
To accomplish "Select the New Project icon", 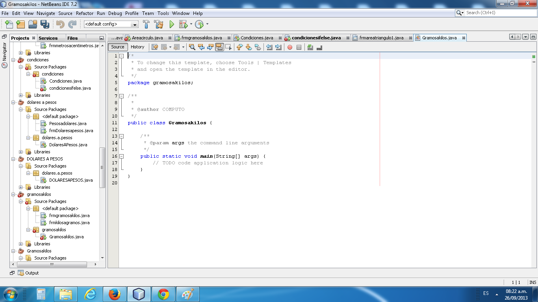I will click(20, 24).
